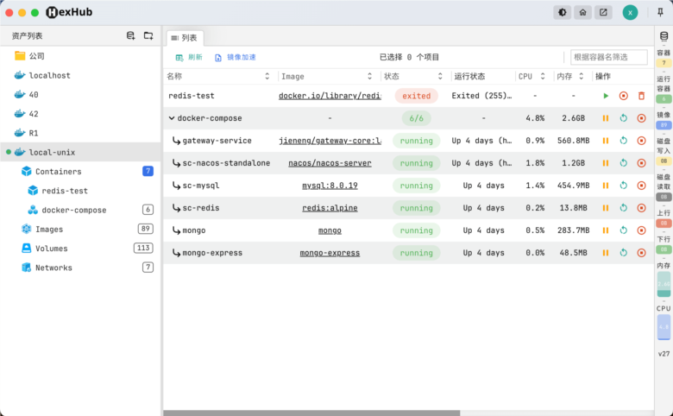The width and height of the screenshot is (673, 416).
Task: Open the Volumes node
Action: 81,249
